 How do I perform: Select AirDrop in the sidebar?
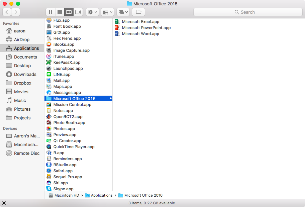(x=22, y=39)
